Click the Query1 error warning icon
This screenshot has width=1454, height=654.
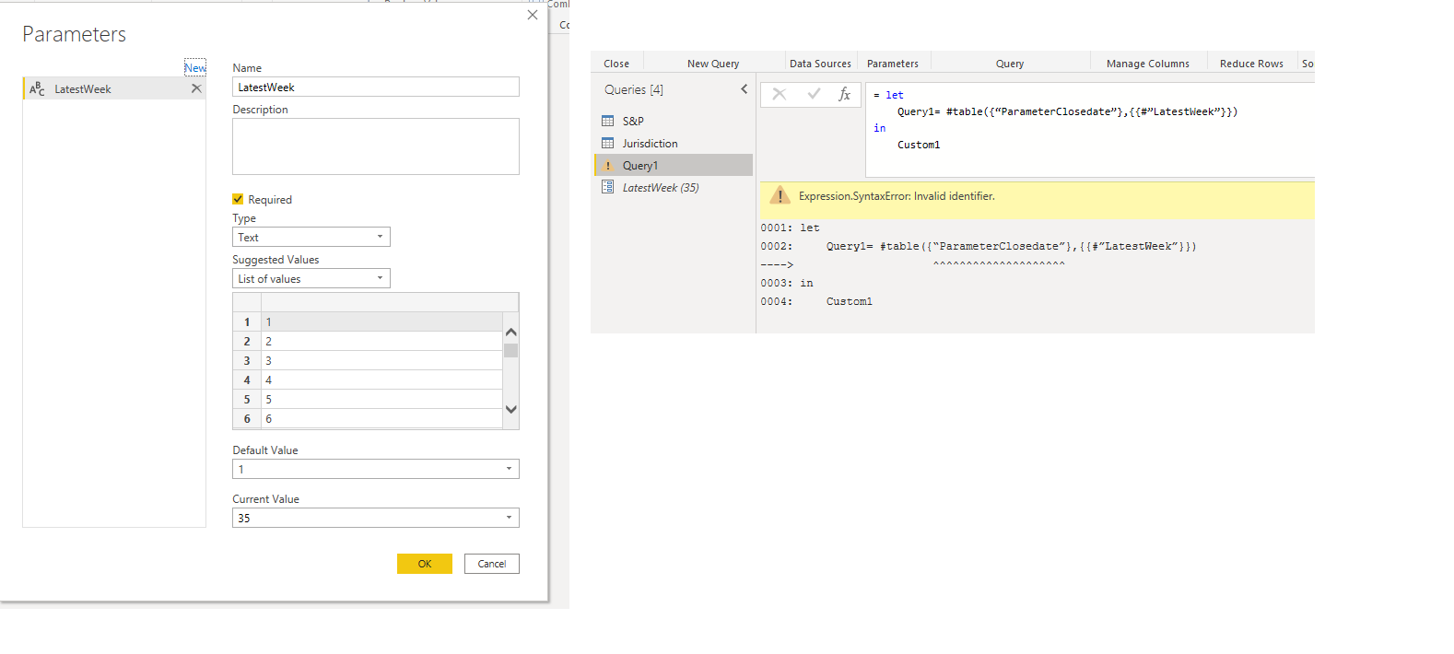point(608,166)
